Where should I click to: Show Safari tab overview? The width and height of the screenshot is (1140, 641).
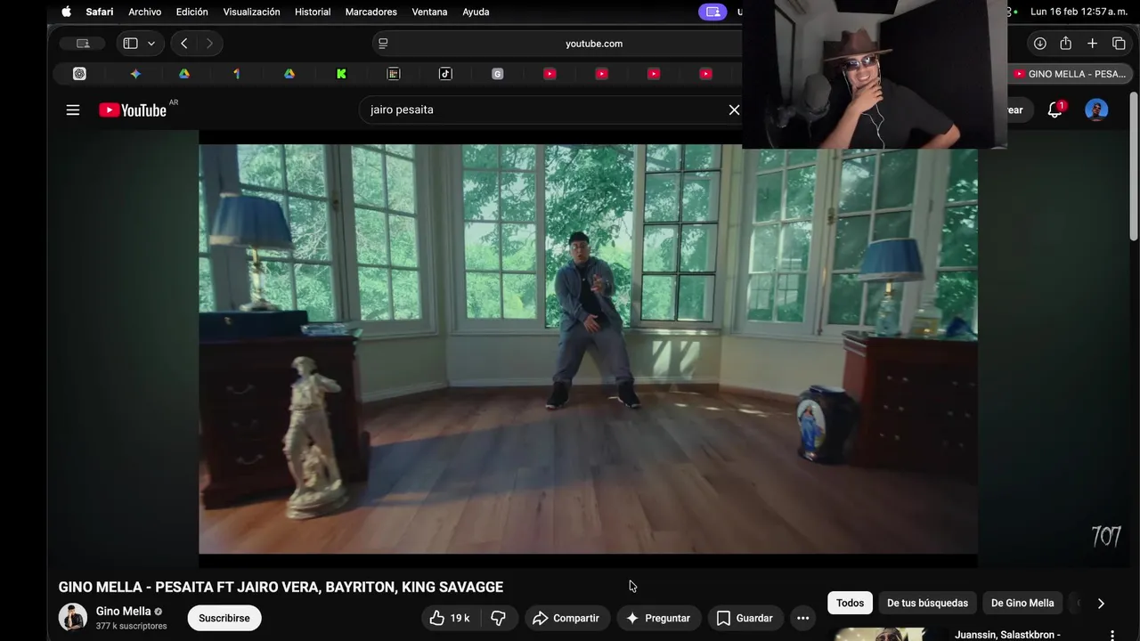pos(1119,43)
